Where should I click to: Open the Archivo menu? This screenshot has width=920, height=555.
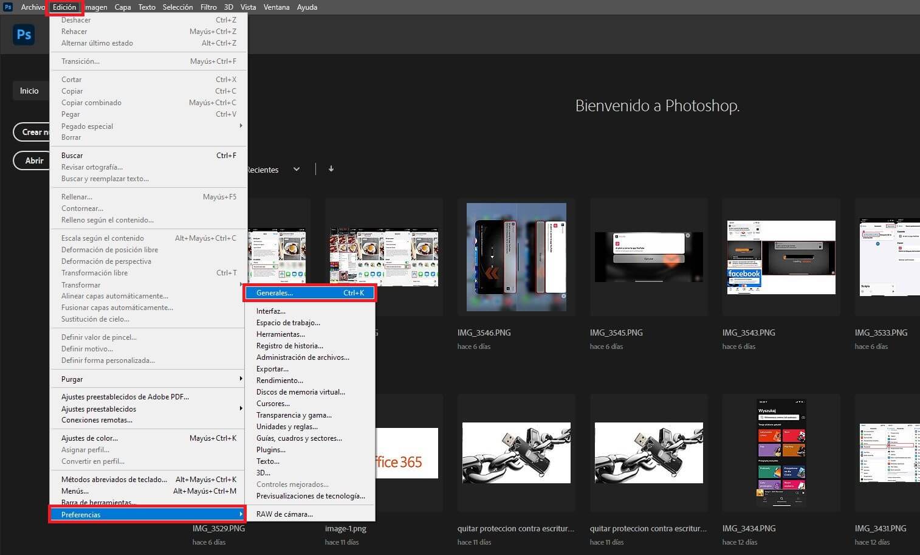click(x=33, y=7)
